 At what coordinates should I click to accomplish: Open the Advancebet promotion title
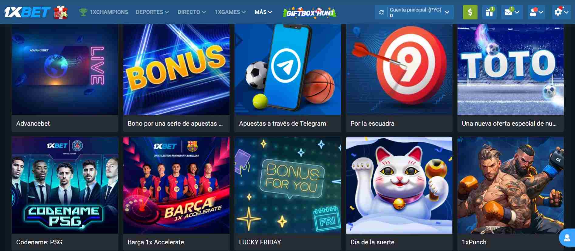(x=33, y=124)
